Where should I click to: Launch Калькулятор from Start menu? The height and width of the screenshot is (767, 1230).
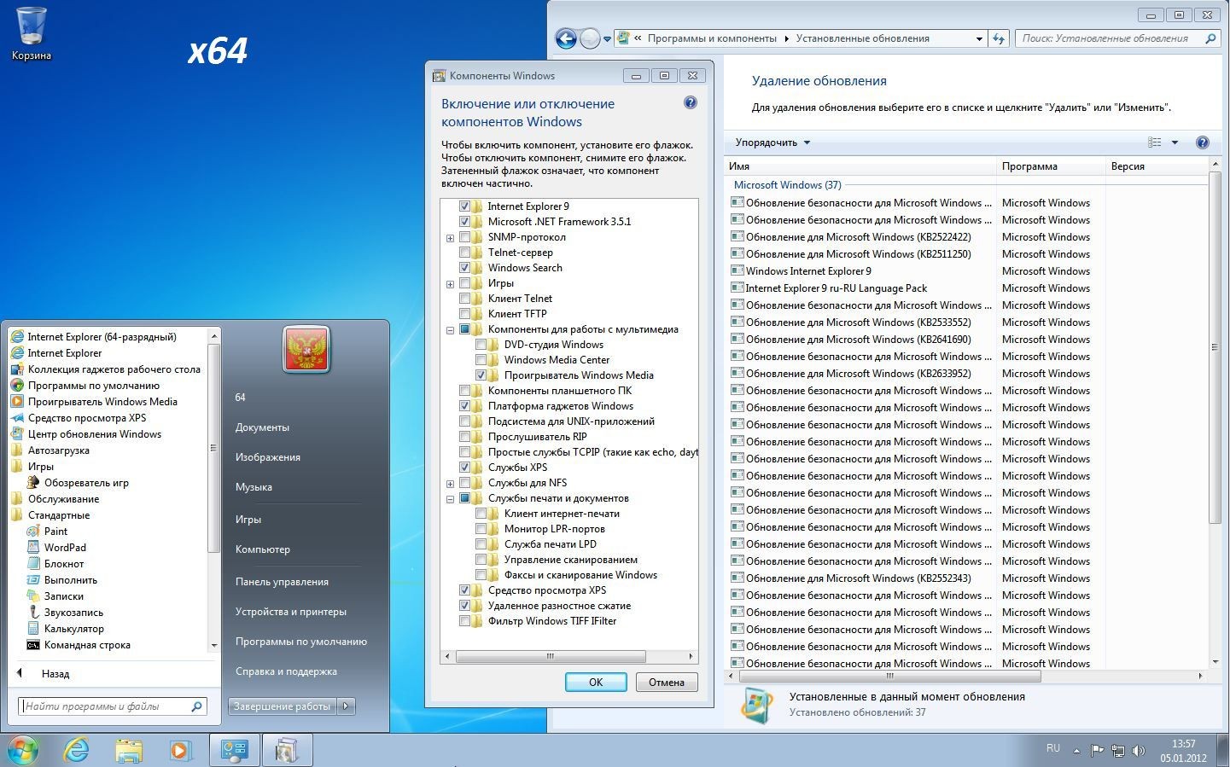[x=73, y=629]
